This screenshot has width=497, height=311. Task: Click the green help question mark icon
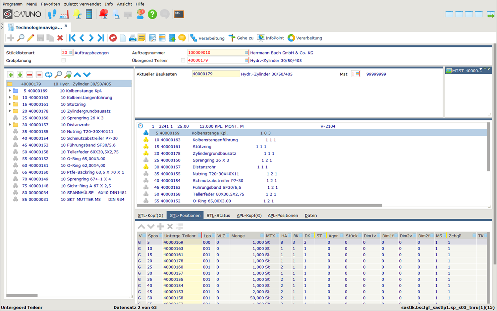tap(152, 14)
